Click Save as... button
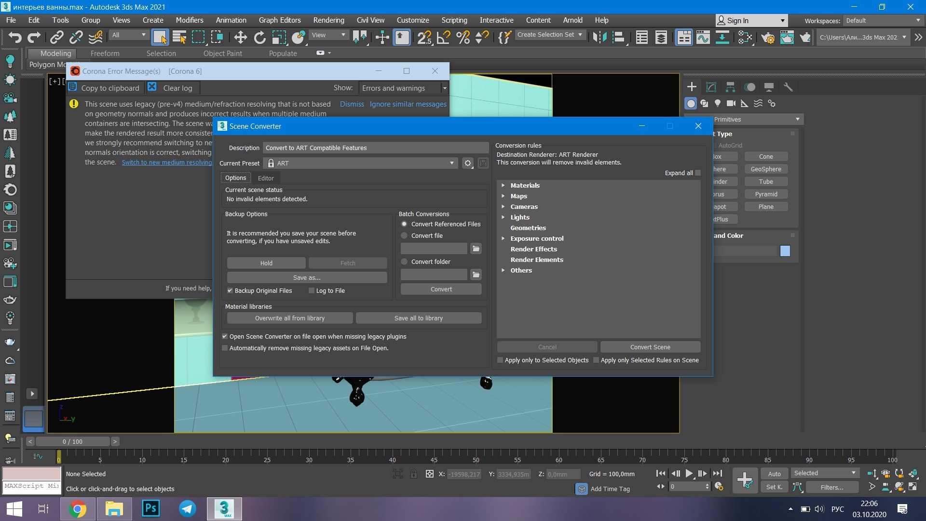 (307, 277)
